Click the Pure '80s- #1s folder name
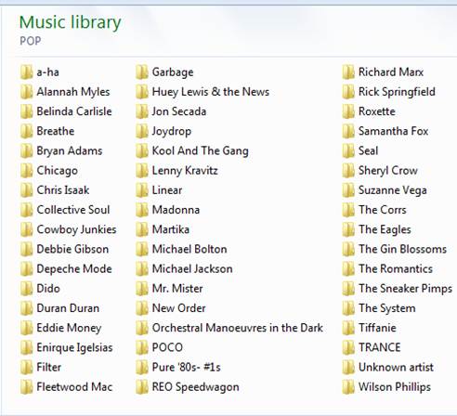 (187, 367)
